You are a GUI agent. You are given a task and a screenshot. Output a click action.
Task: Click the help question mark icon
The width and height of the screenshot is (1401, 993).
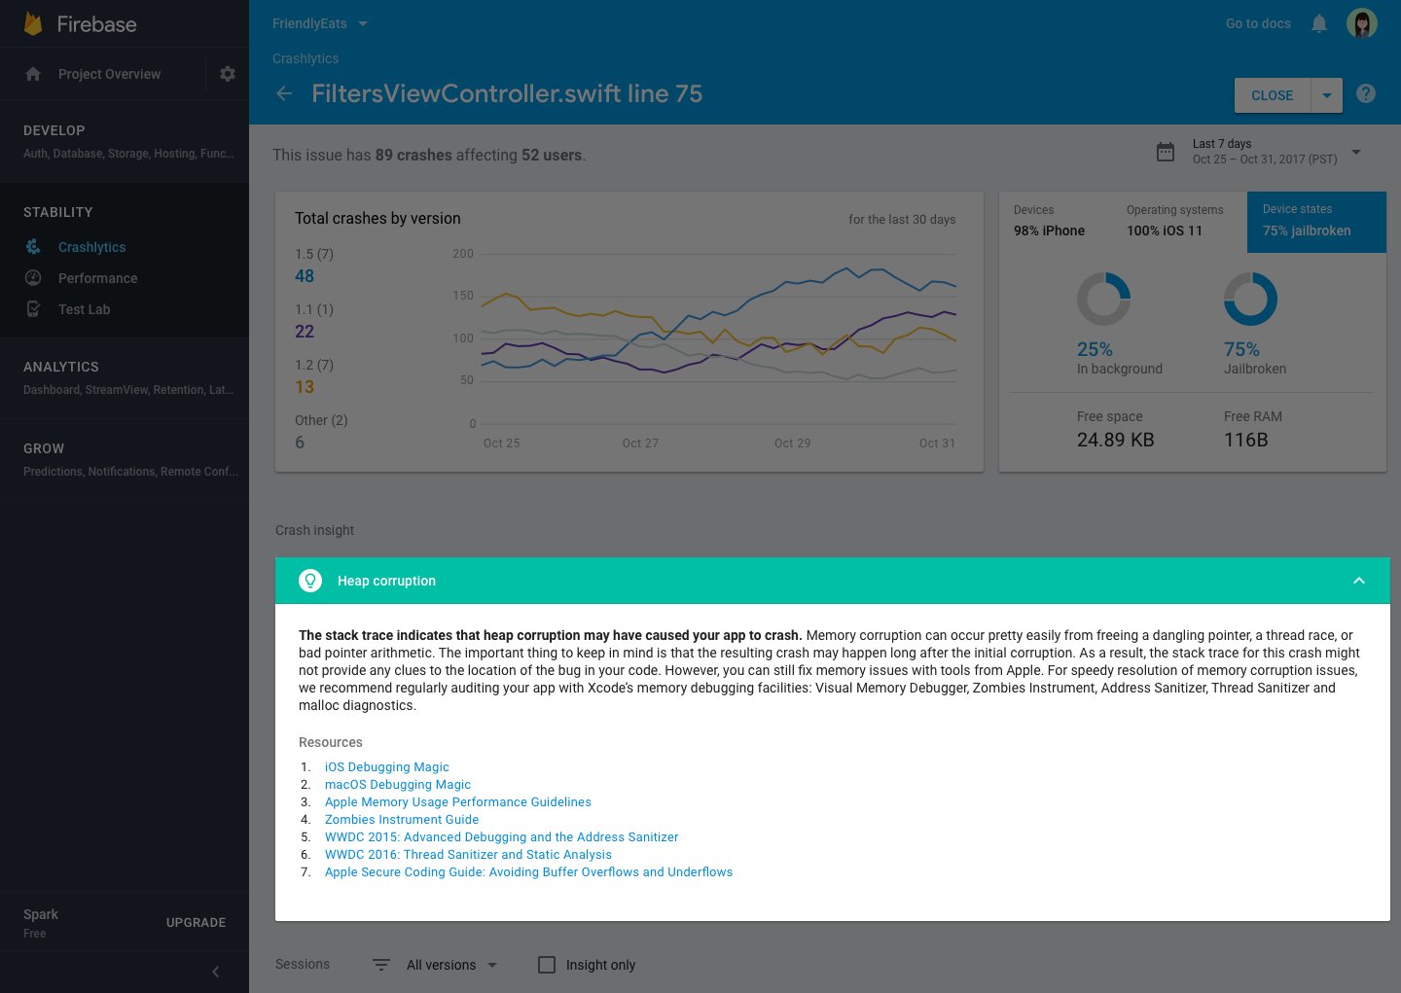[1366, 93]
